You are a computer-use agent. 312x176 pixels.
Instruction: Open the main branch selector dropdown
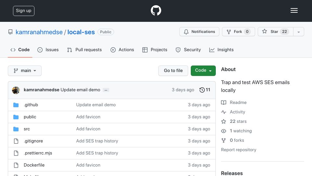coord(25,71)
